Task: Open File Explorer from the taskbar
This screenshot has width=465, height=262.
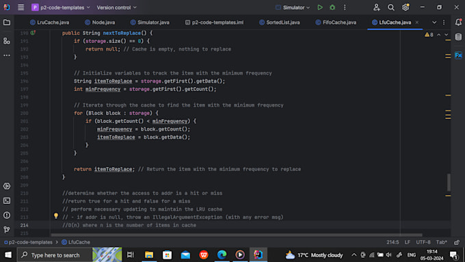Action: 149,255
